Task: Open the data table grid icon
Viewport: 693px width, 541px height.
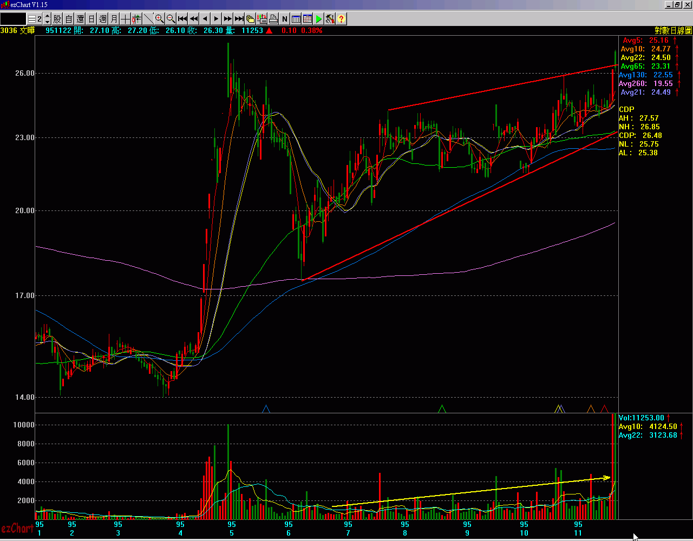Action: coord(296,19)
